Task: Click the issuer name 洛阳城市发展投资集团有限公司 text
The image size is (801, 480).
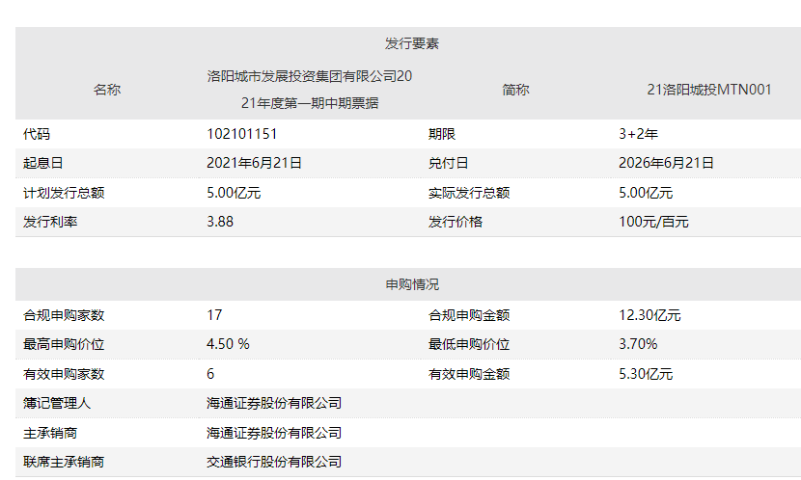Action: 302,76
